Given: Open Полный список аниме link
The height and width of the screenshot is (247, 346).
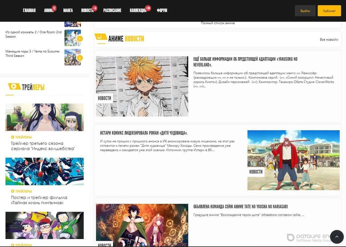Looking at the screenshot, I should point(218,23).
